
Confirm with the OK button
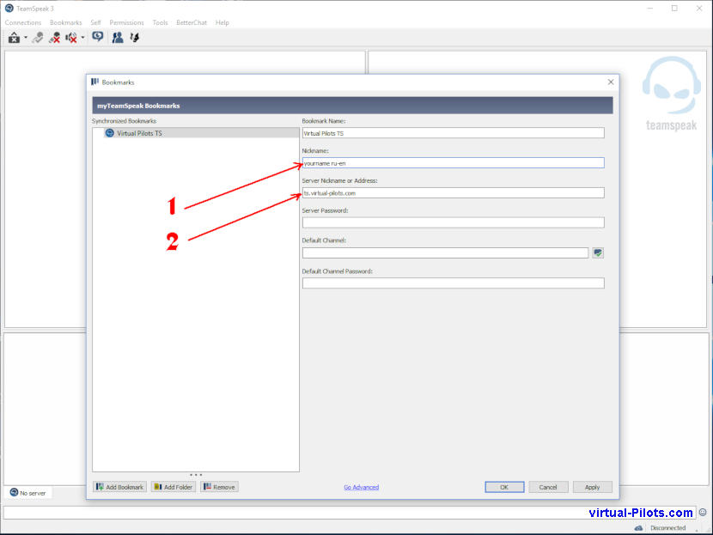(504, 487)
